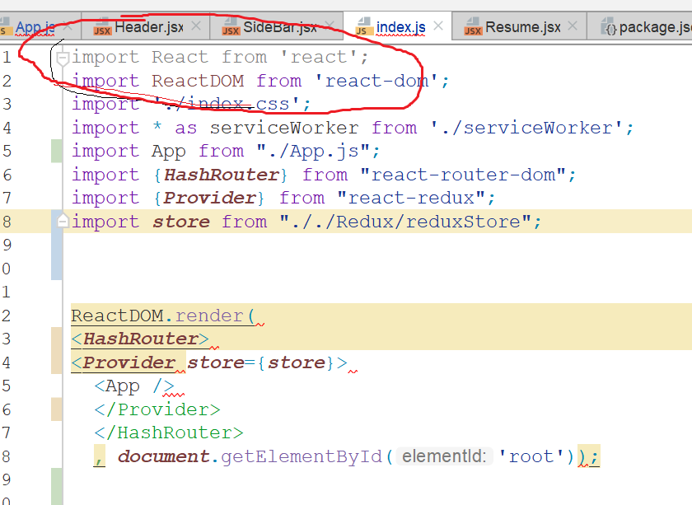
Task: Click the blue change marker beside the blank lines
Action: point(57,245)
